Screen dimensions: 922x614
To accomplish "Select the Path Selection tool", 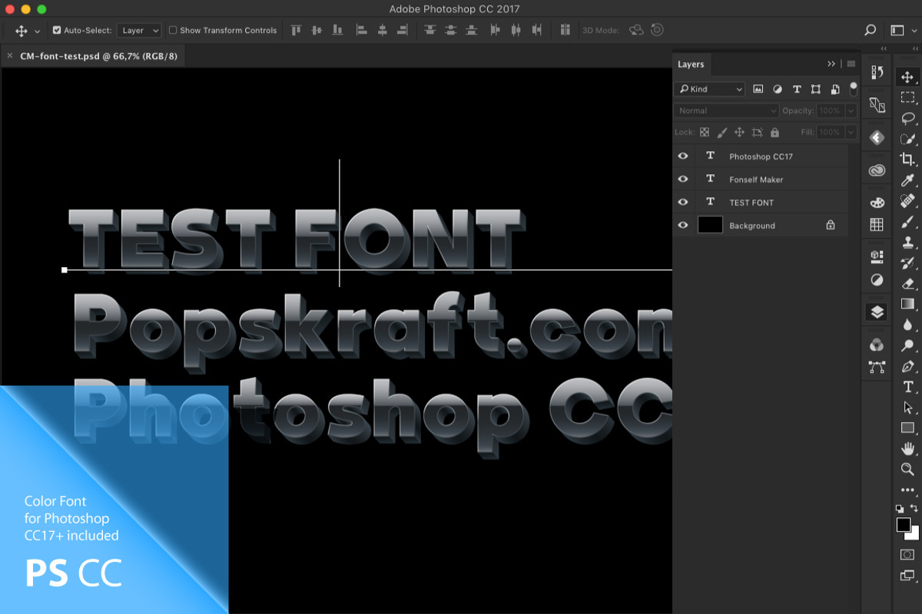I will coord(907,408).
